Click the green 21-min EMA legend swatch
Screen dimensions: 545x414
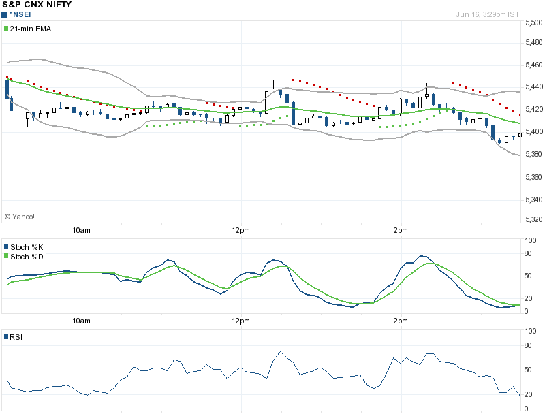click(x=6, y=29)
